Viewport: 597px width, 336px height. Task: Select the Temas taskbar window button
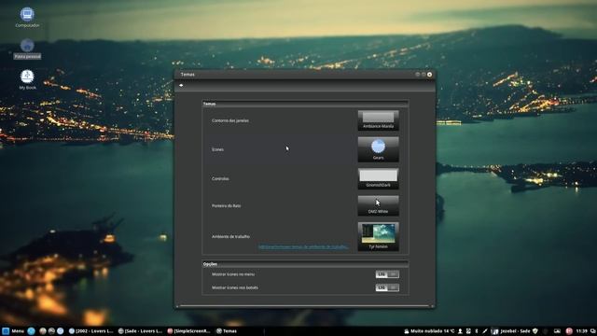[227, 331]
